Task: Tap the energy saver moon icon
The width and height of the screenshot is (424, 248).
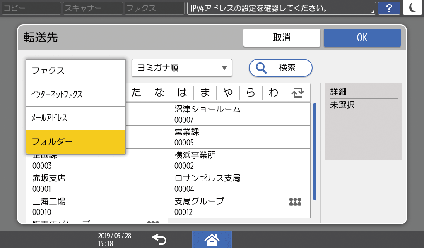Action: (412, 8)
